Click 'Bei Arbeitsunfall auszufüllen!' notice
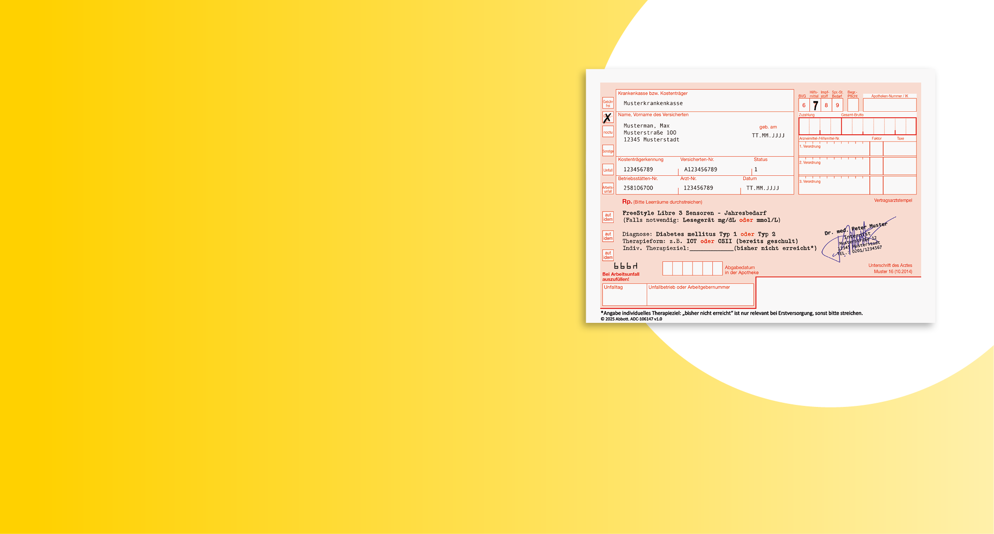The height and width of the screenshot is (534, 994). (621, 277)
